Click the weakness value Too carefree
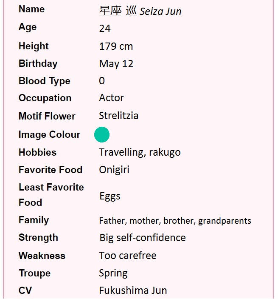The width and height of the screenshot is (278, 299). pos(127,256)
